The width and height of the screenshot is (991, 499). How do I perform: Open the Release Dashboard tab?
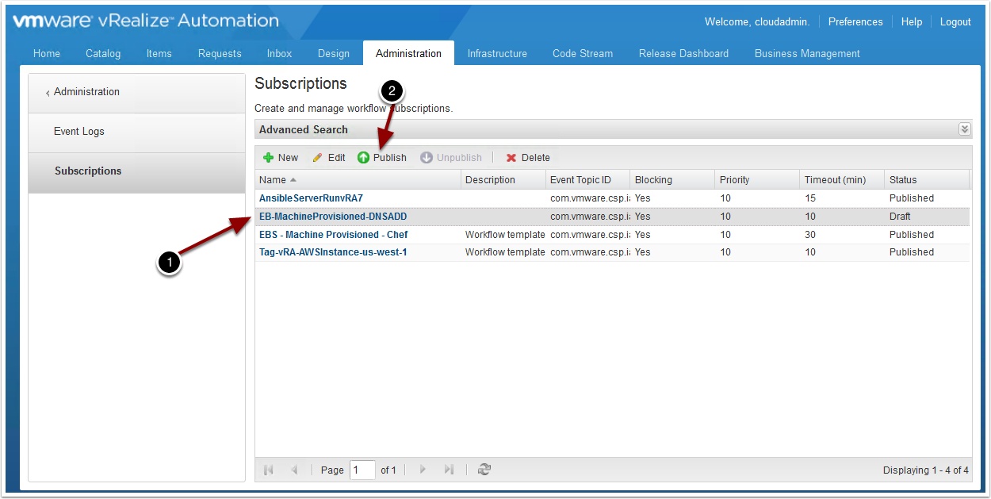(683, 53)
